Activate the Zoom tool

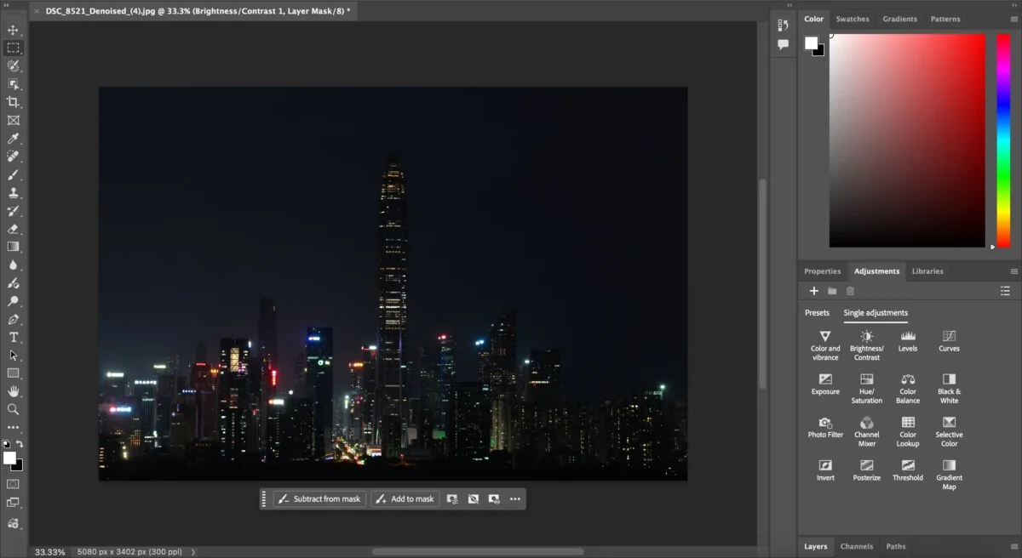(x=13, y=409)
